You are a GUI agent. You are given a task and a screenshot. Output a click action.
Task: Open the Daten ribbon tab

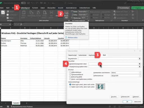click(x=42, y=8)
